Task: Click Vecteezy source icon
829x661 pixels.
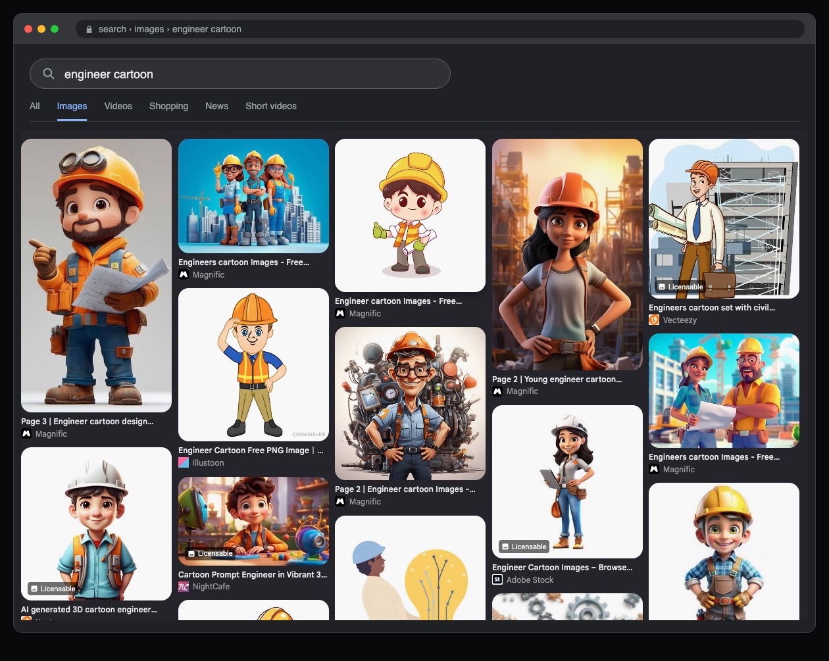Action: 654,320
